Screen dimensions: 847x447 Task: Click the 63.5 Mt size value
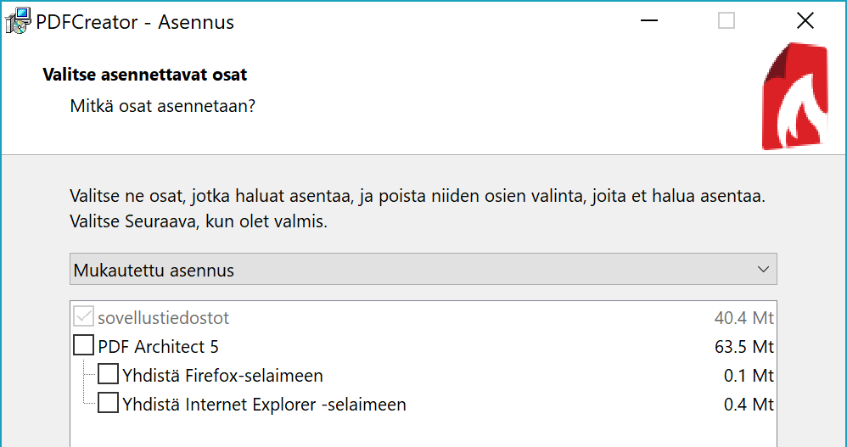click(744, 346)
